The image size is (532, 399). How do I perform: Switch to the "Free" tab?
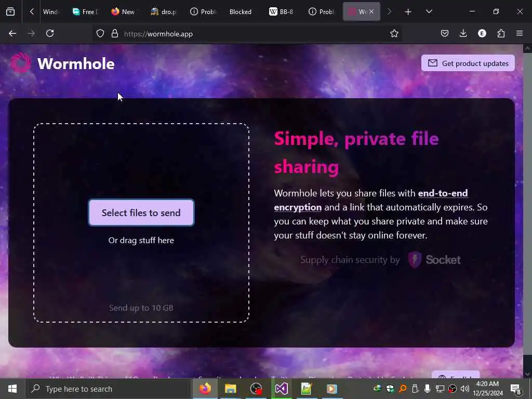tap(86, 12)
